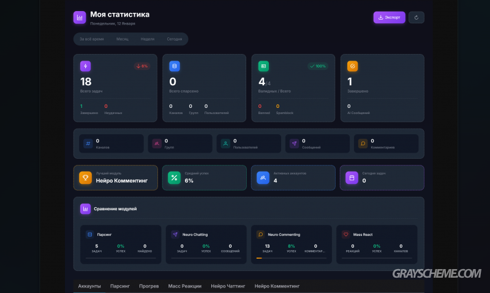The width and height of the screenshot is (490, 293).
Task: Click the paper plane icon next to Сообщений
Action: [294, 143]
